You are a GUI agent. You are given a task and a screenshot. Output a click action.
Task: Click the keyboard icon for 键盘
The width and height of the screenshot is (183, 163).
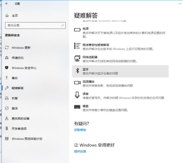[77, 107]
